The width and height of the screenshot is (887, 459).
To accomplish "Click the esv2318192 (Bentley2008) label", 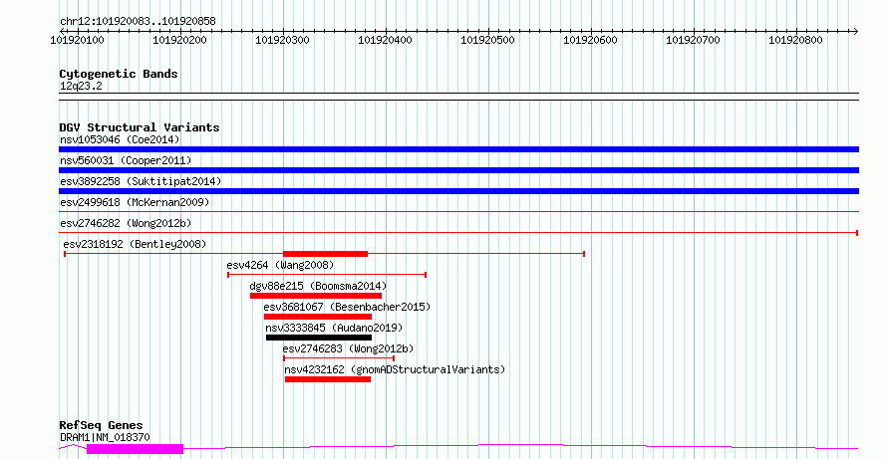I will [135, 244].
